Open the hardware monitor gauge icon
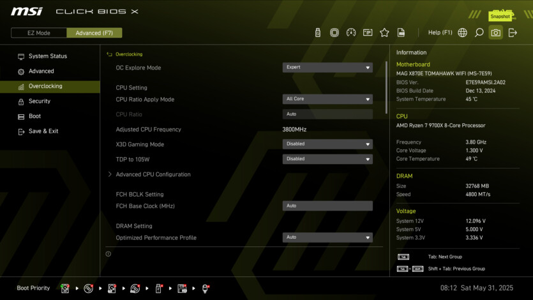 tap(351, 33)
